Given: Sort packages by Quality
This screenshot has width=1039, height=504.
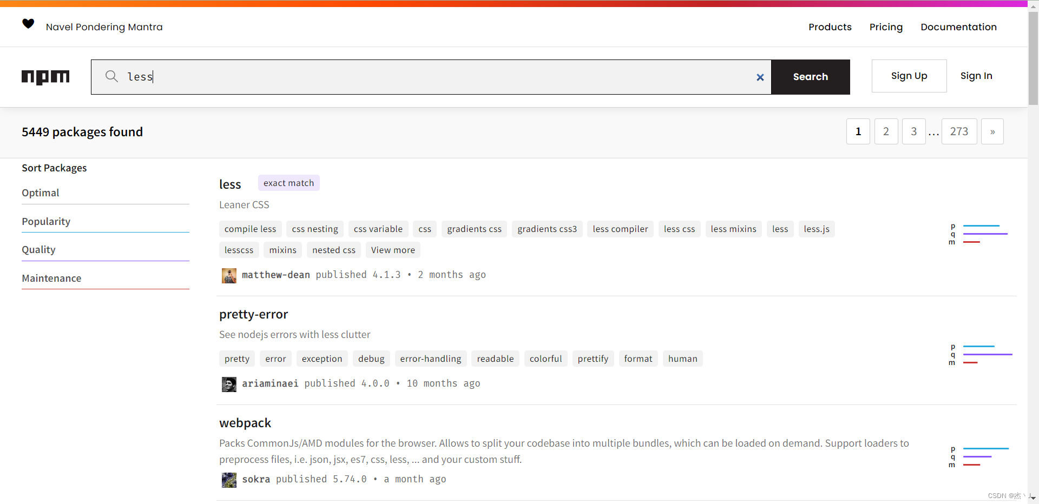Looking at the screenshot, I should tap(106, 250).
